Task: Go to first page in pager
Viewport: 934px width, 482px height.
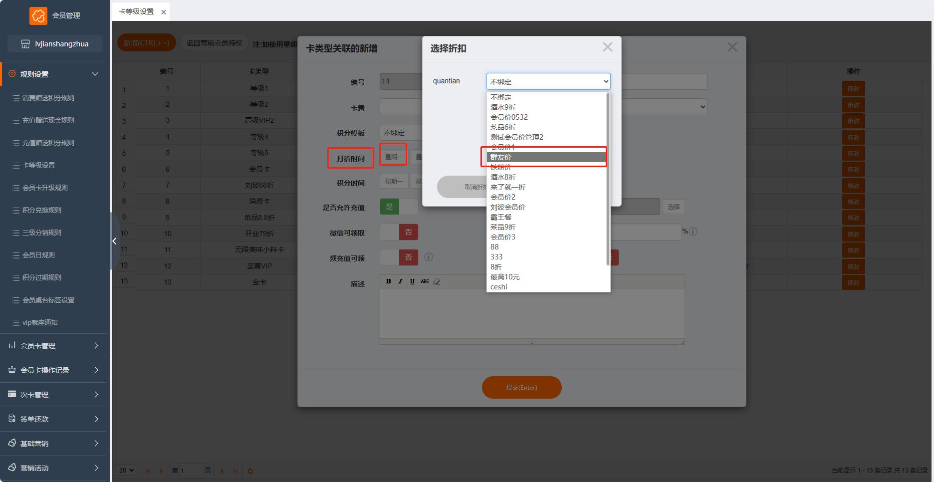Action: (148, 471)
